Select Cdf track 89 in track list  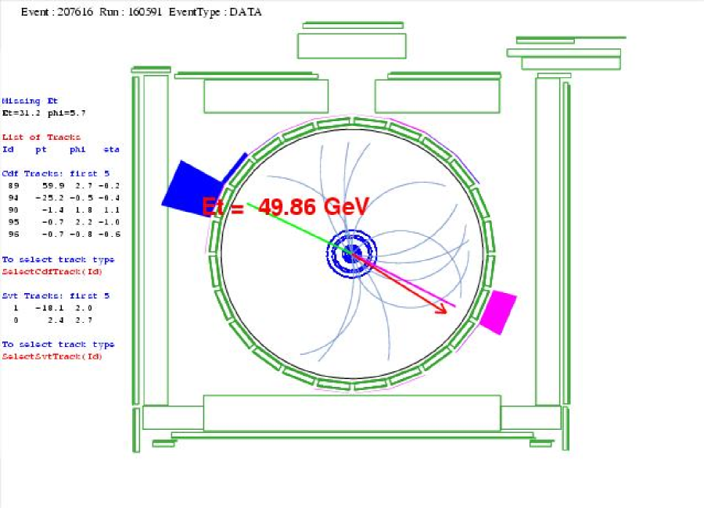[61, 186]
